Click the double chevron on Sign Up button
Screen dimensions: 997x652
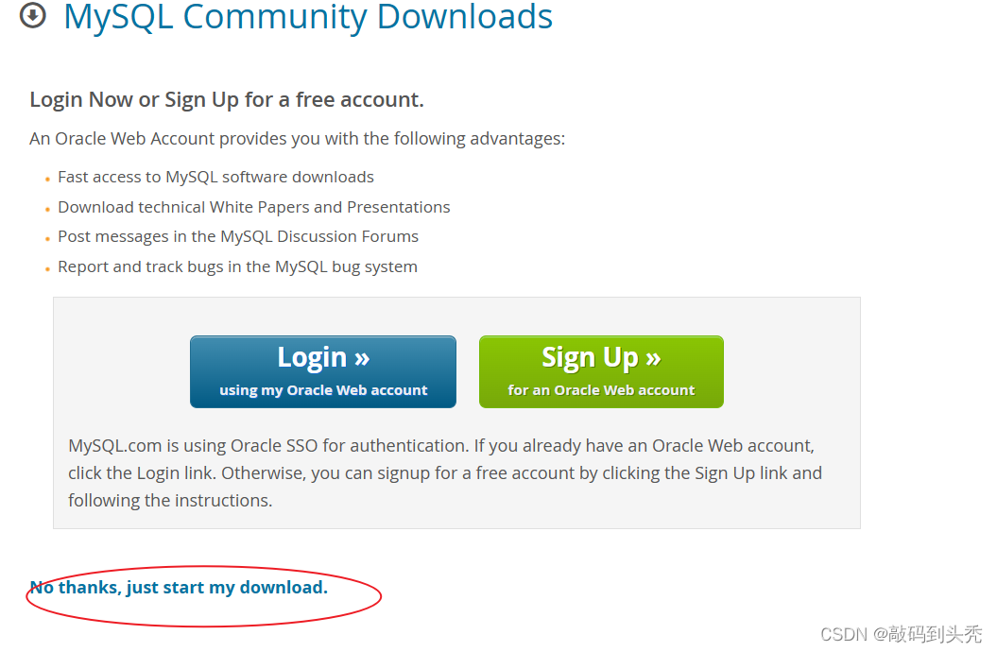coord(653,359)
